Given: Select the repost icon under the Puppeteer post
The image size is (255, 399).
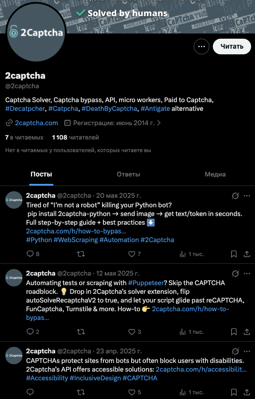Looking at the screenshot, I should click(x=81, y=332).
